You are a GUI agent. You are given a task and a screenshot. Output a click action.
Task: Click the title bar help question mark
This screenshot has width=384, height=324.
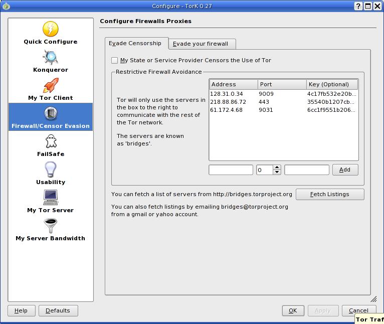(x=358, y=6)
